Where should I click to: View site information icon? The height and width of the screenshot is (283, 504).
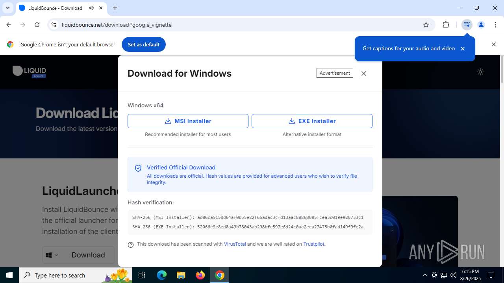click(x=54, y=25)
